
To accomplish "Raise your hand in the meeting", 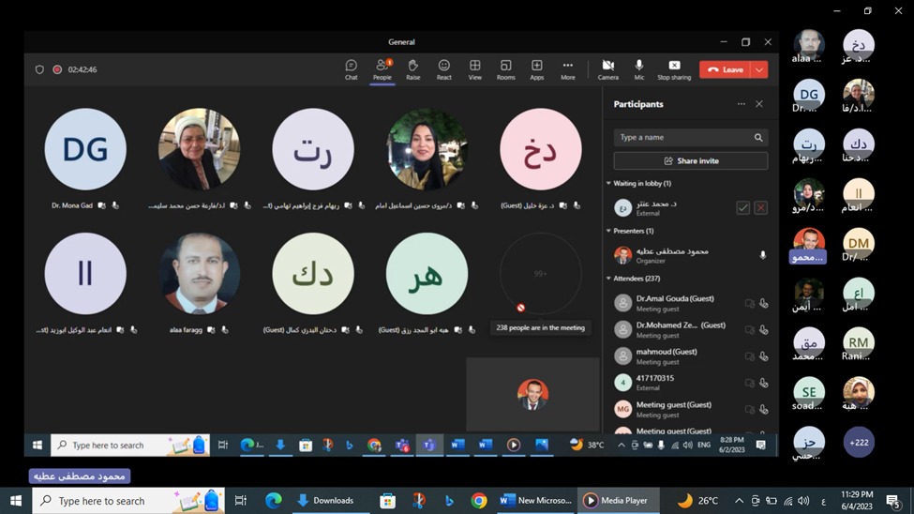I will [x=412, y=69].
